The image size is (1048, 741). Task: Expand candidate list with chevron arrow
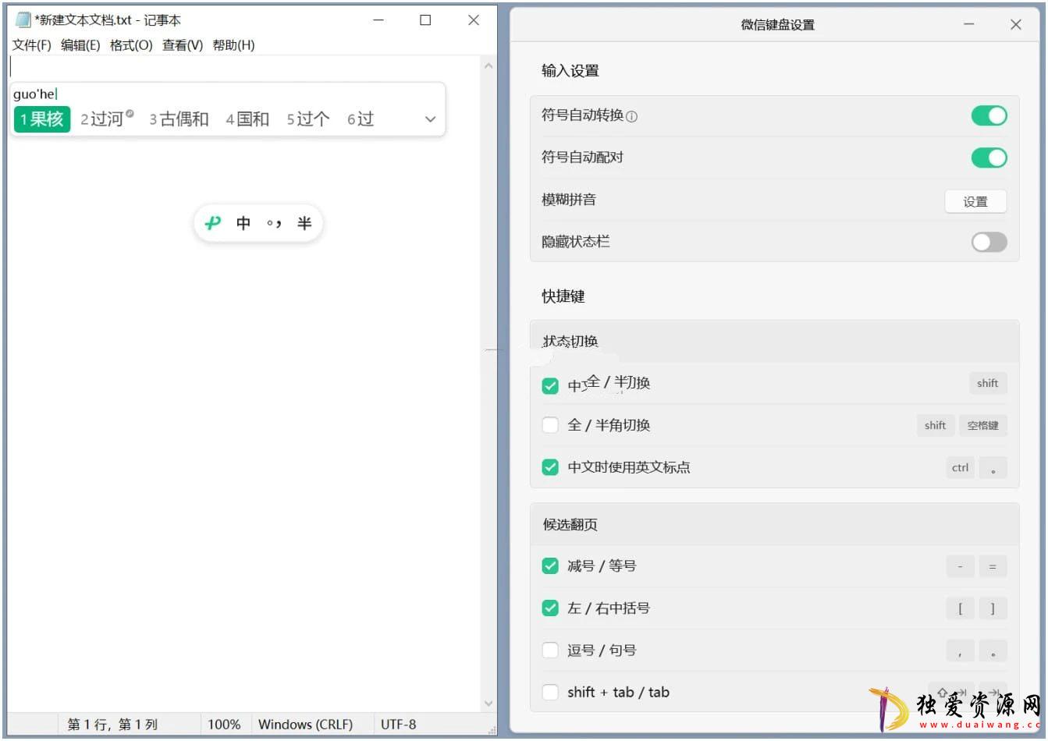tap(430, 119)
